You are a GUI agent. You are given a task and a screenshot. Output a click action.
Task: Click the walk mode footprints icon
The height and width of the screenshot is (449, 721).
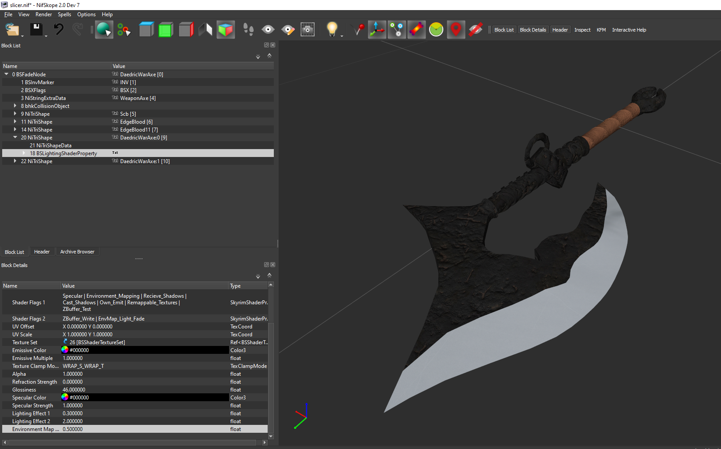pos(248,30)
